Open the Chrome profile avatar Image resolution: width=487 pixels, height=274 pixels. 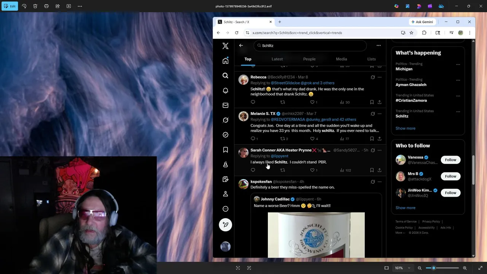460,33
